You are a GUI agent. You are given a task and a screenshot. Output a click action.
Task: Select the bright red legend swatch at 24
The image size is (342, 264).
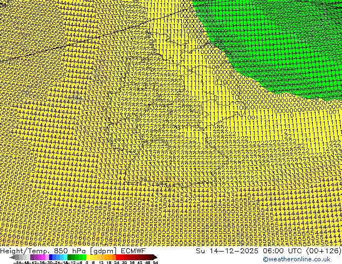coord(118,257)
